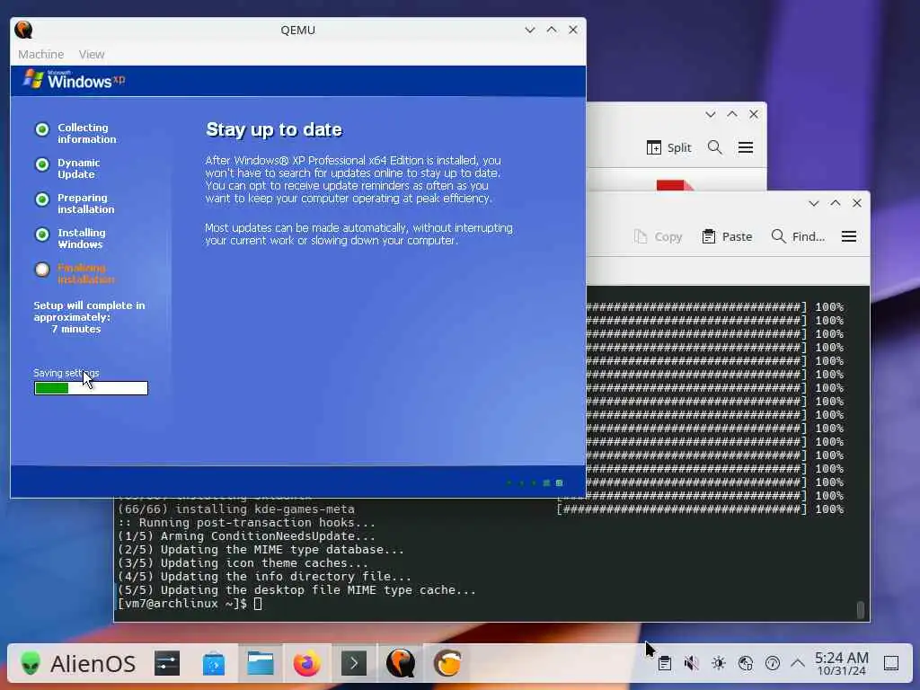
Task: Open the orange bird app taskbar icon
Action: 447,664
